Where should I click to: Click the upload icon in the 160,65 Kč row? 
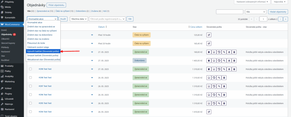tap(229, 52)
